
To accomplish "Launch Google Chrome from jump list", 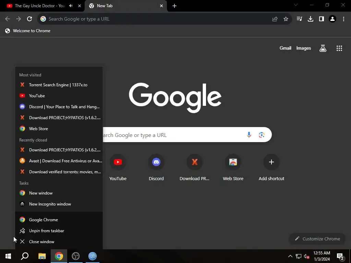I will tap(59, 220).
